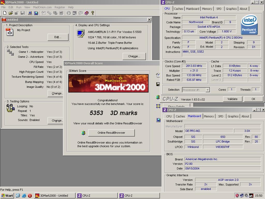This screenshot has width=265, height=199.
Task: Click the Start button on taskbar
Action: coord(7,196)
